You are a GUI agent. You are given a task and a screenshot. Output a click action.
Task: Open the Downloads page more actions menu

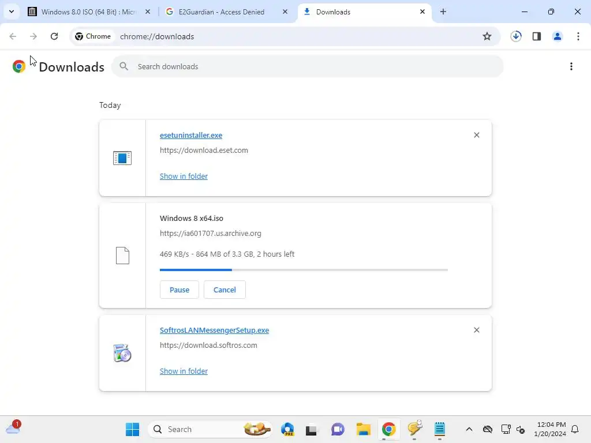coord(571,66)
